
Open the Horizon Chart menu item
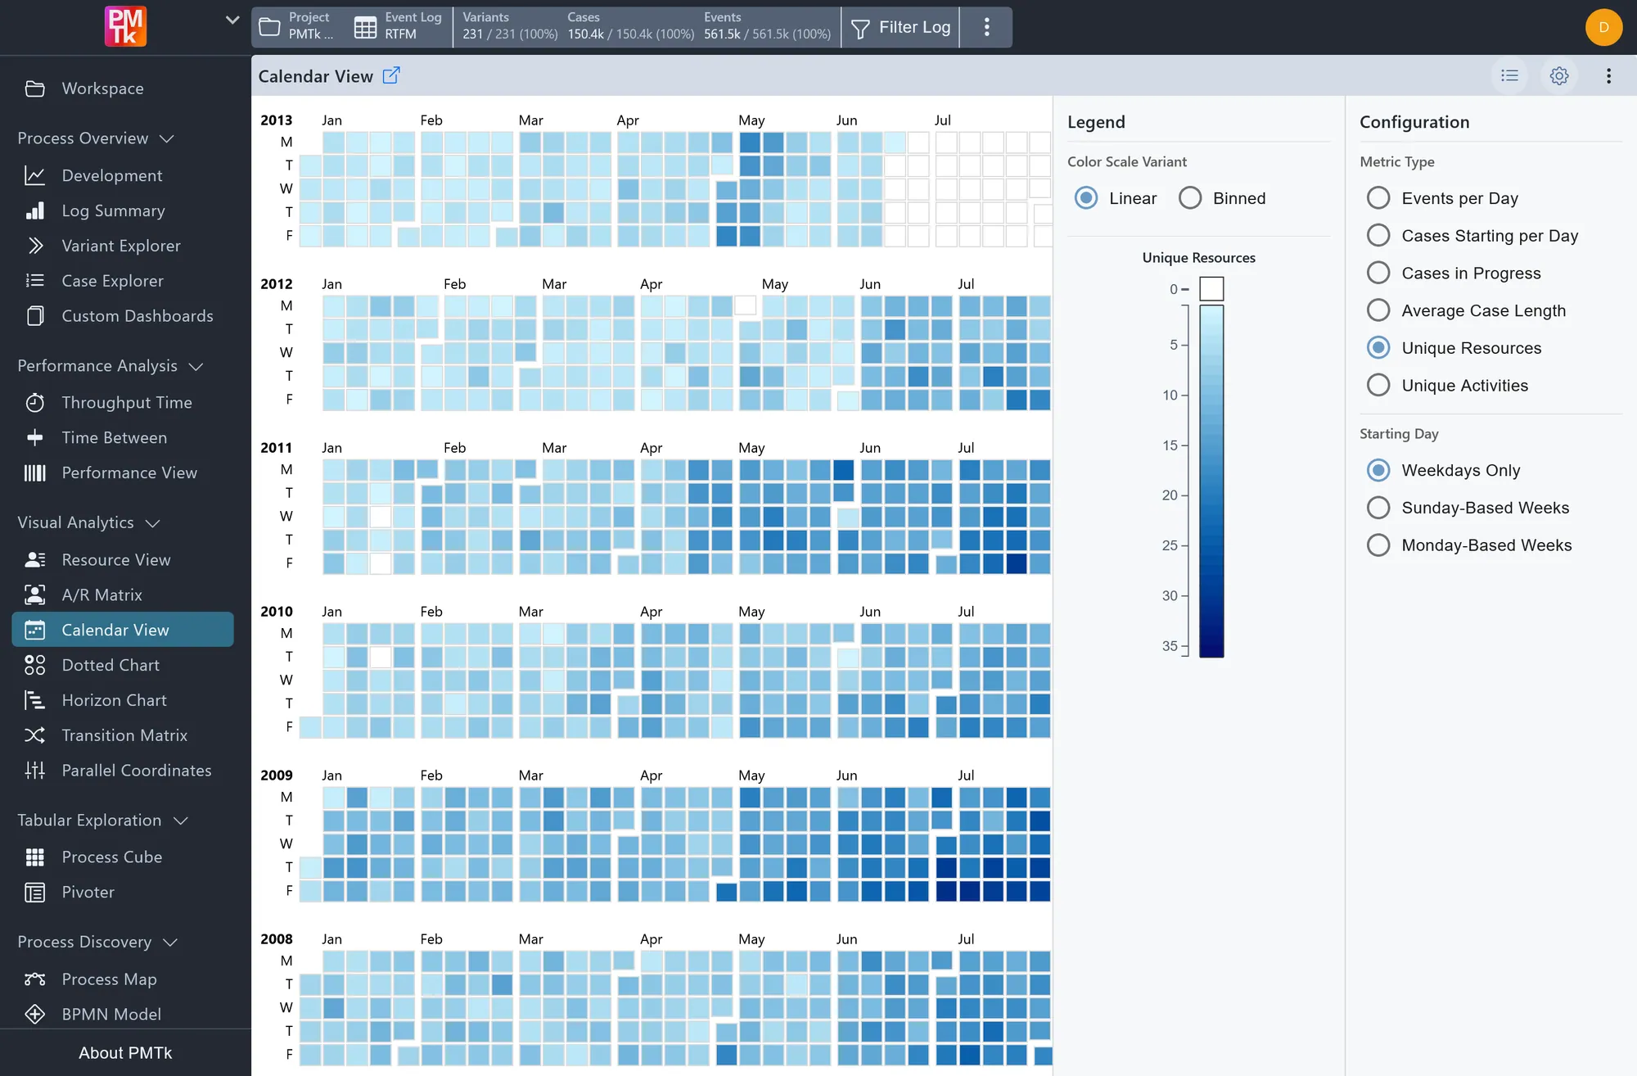click(x=123, y=700)
